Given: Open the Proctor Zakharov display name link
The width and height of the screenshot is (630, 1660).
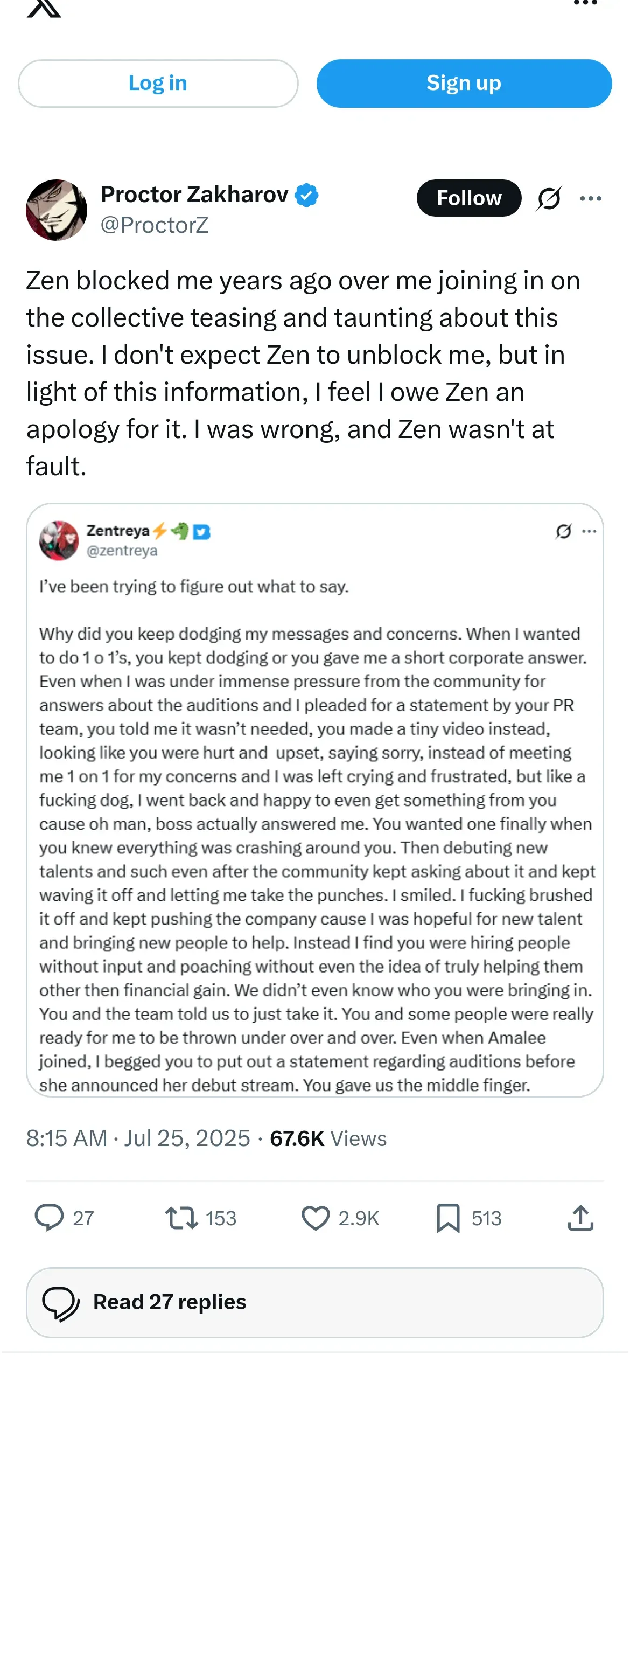Looking at the screenshot, I should pos(194,195).
